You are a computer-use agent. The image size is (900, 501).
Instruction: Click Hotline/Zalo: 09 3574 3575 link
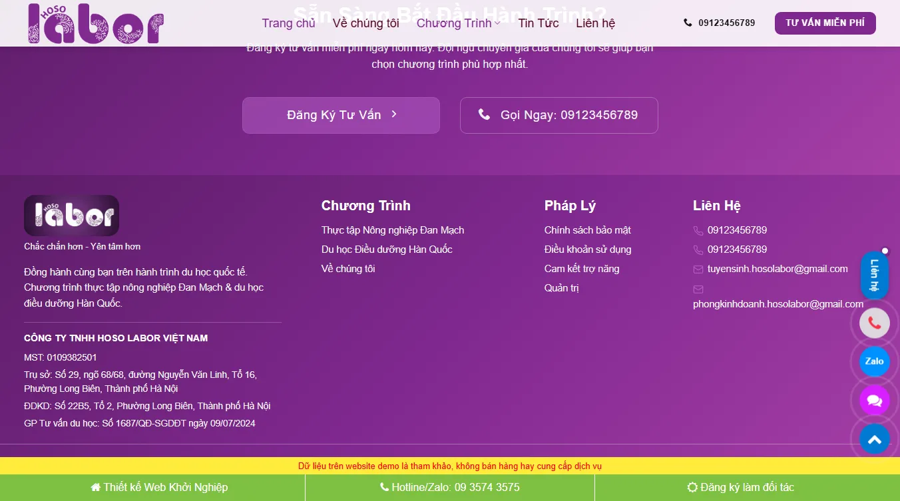450,488
